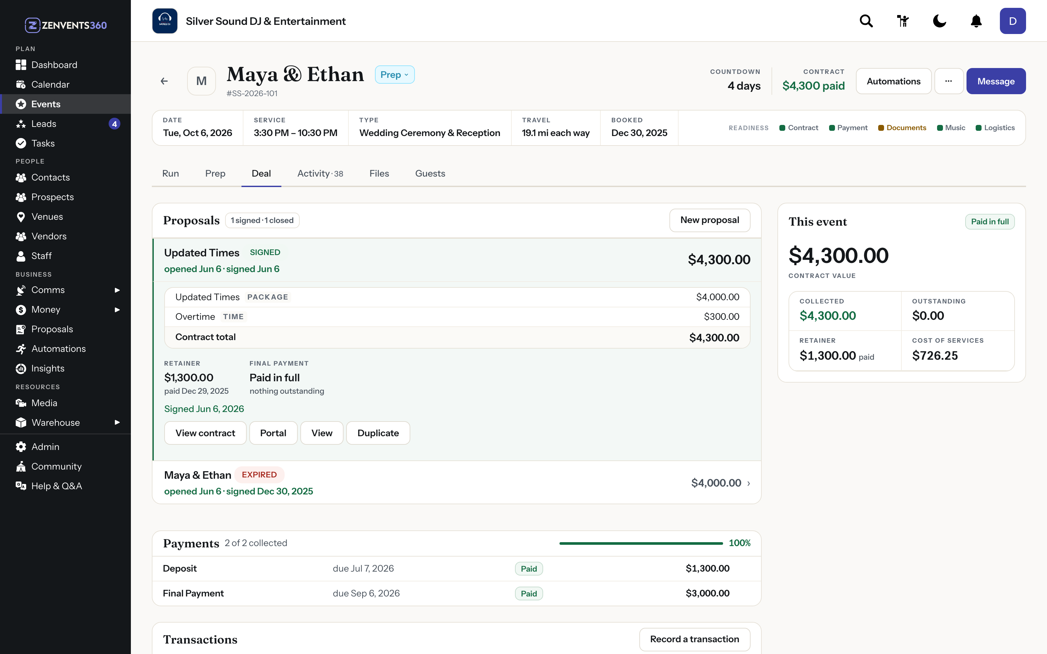Screen dimensions: 1047x654
Task: Click the New proposal button
Action: point(710,220)
